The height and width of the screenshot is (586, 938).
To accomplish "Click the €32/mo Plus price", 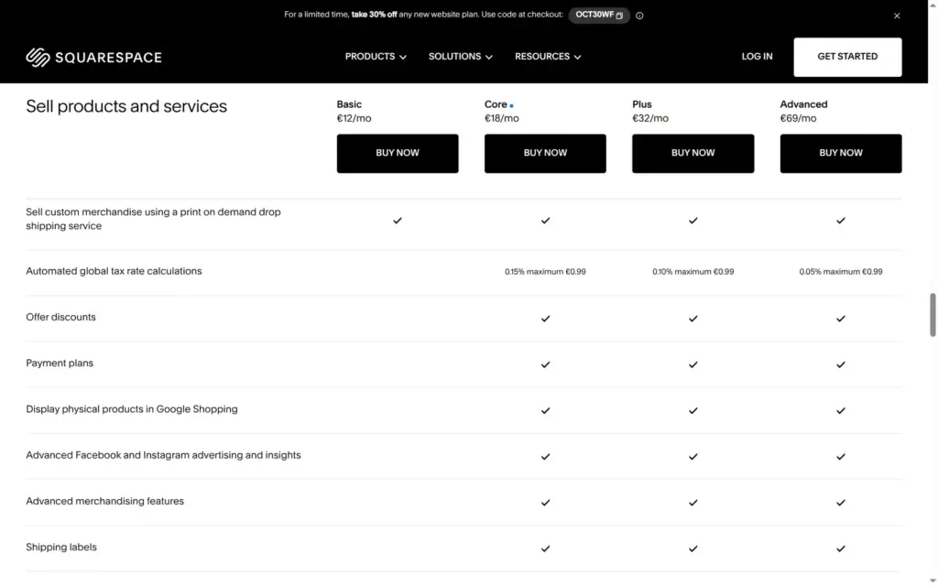I will (x=649, y=118).
